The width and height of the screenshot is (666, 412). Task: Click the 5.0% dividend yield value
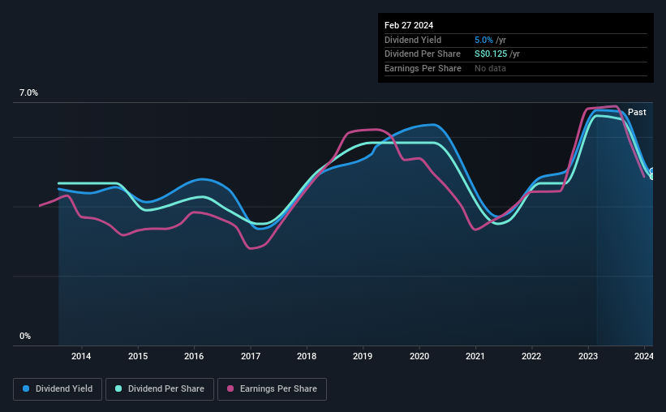tap(483, 40)
